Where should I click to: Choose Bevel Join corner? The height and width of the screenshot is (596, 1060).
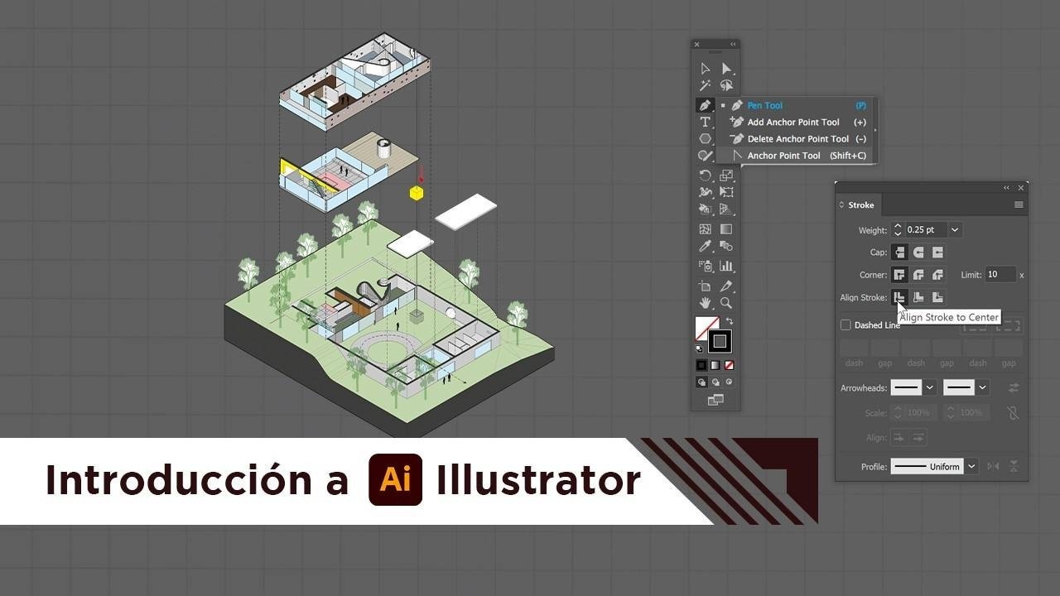[937, 275]
